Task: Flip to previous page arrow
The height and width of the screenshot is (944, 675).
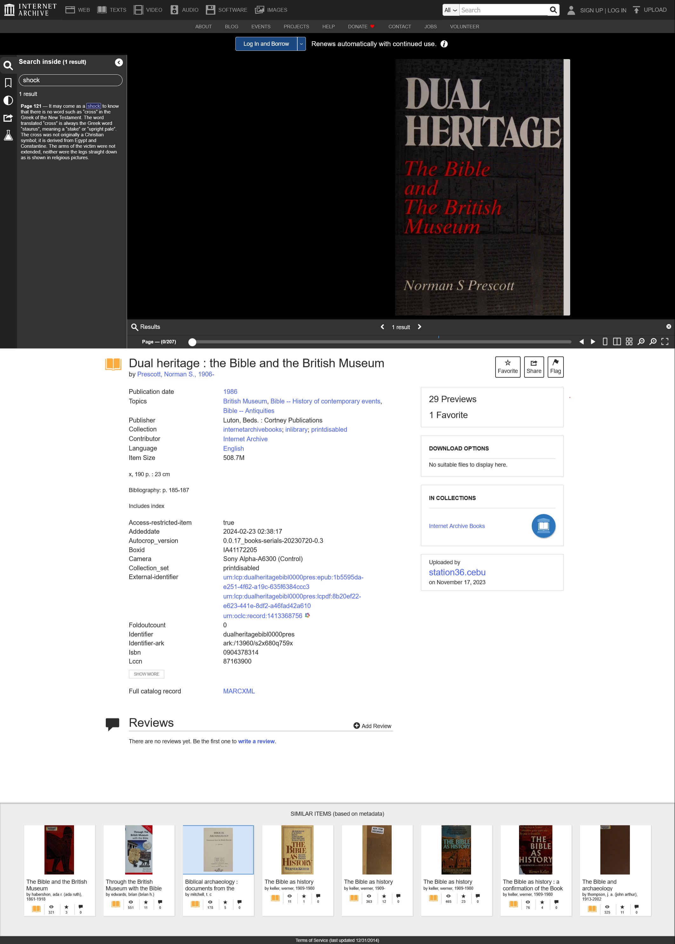Action: (582, 342)
